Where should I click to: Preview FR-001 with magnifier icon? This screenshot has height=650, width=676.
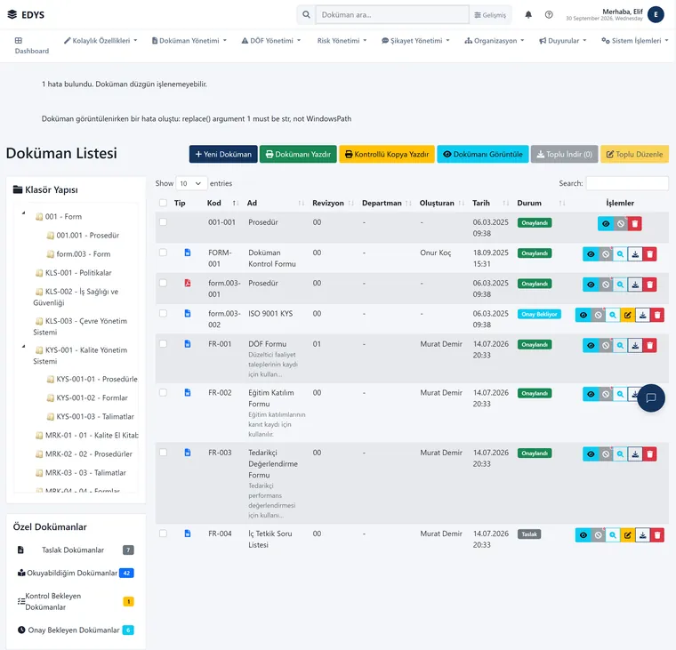tap(620, 345)
